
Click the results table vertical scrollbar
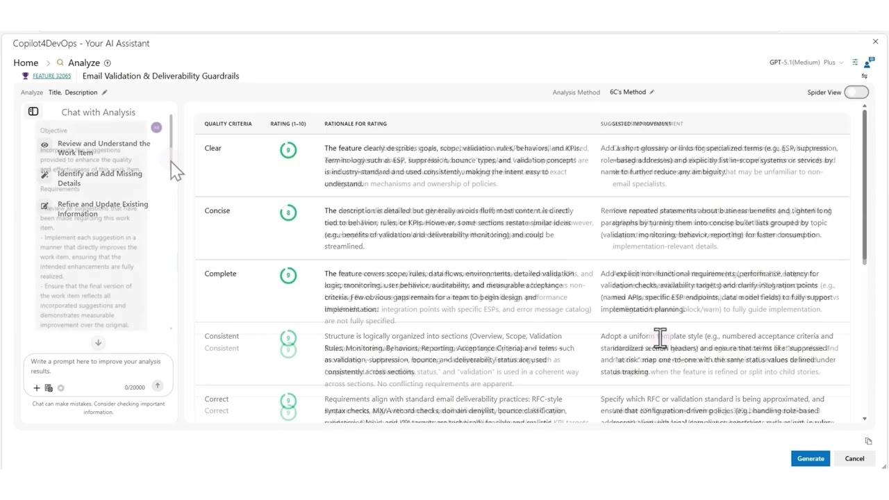pyautogui.click(x=865, y=186)
